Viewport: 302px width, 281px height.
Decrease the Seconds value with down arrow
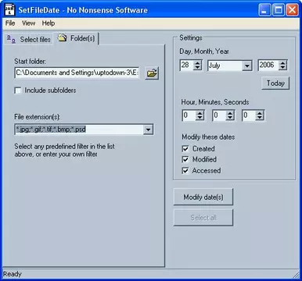260,118
